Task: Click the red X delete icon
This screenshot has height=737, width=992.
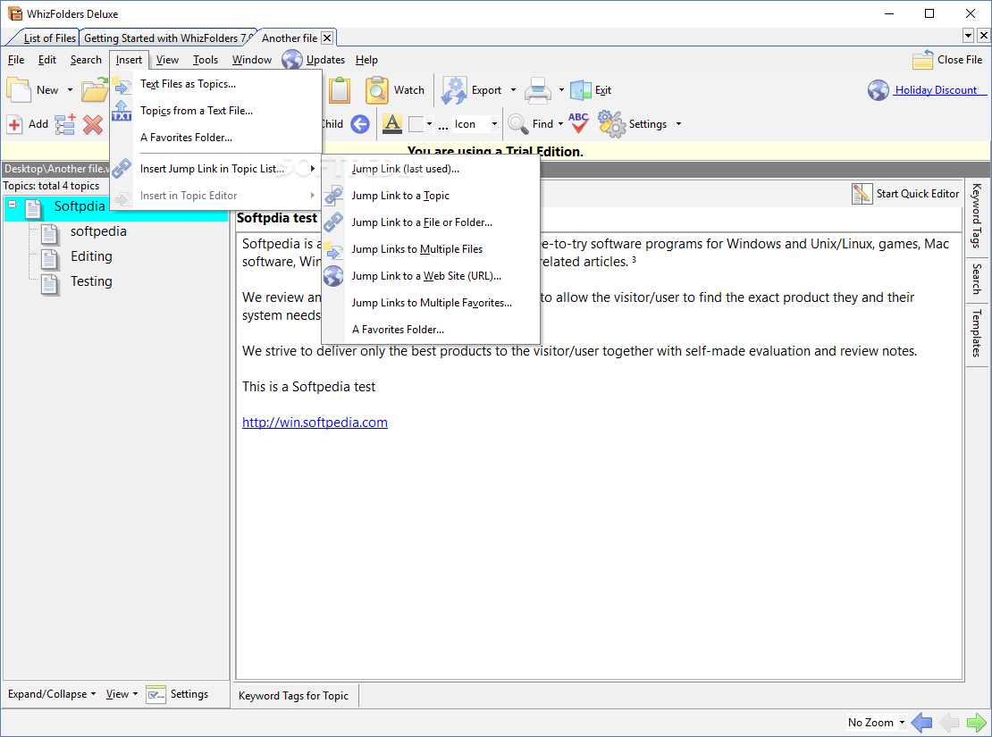Action: click(93, 124)
